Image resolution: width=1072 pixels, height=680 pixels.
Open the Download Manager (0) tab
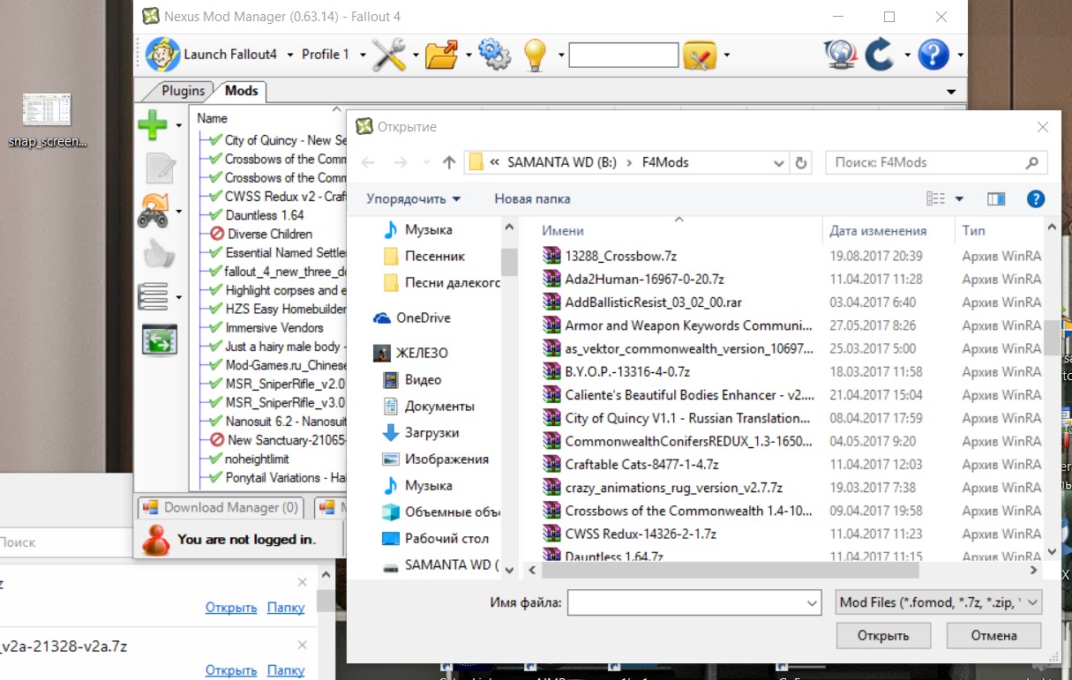(221, 507)
